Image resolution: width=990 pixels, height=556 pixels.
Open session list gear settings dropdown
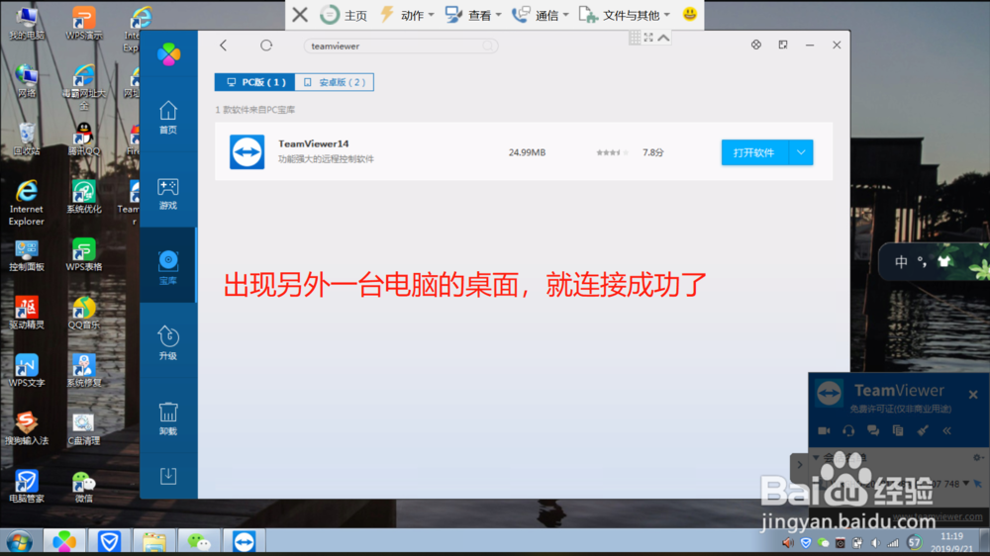pos(977,457)
